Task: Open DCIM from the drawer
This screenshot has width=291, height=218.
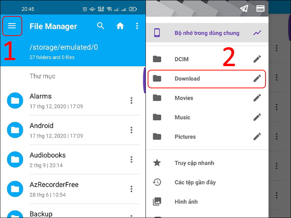Action: coord(207,59)
